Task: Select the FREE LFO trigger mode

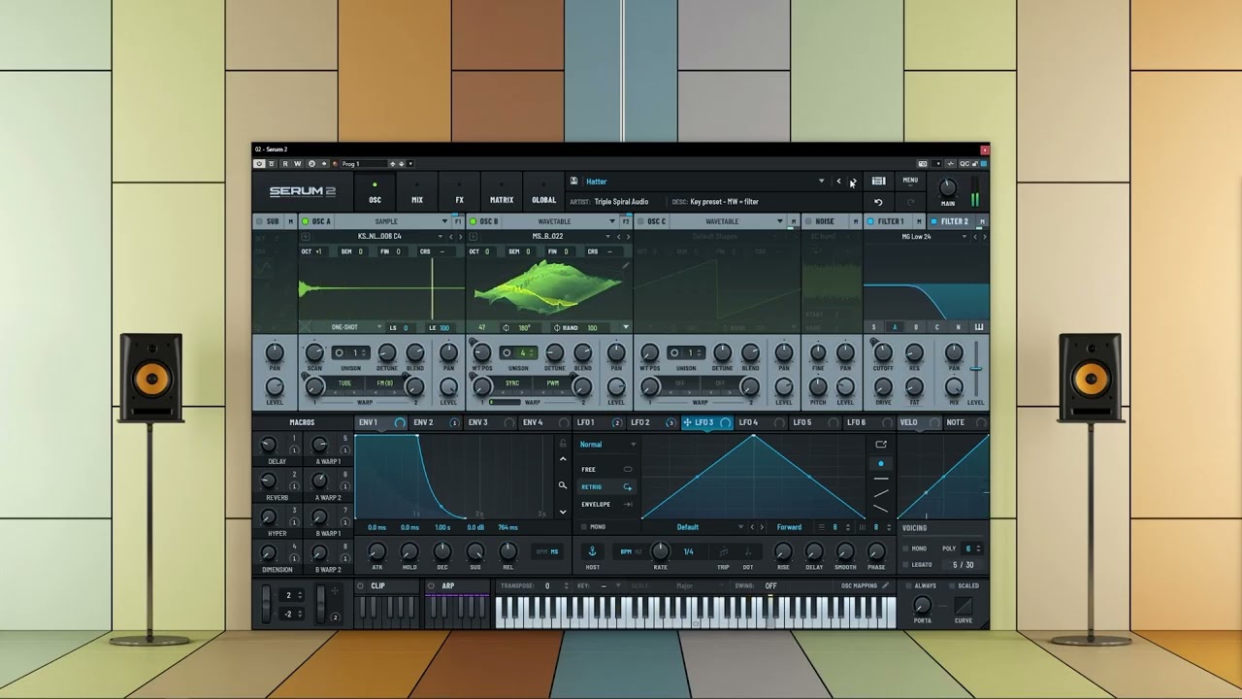Action: [x=606, y=469]
